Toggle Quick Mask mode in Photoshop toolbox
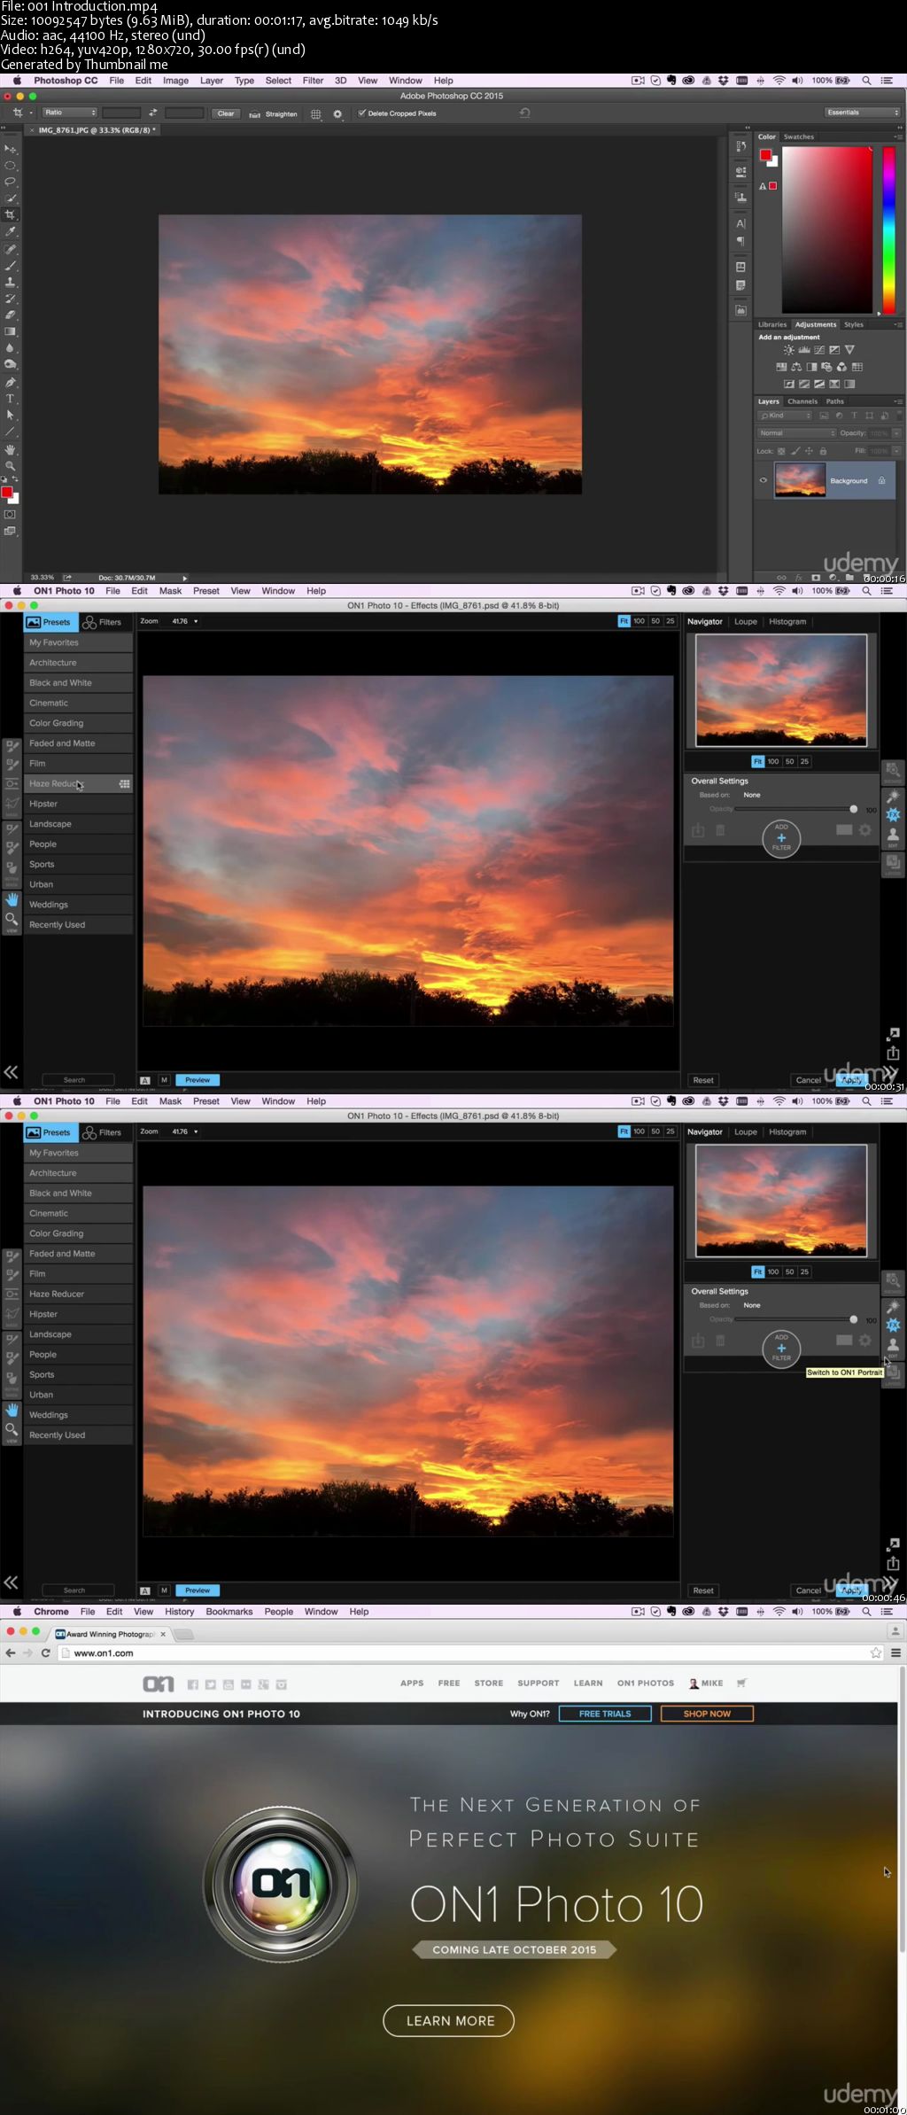 pyautogui.click(x=10, y=514)
